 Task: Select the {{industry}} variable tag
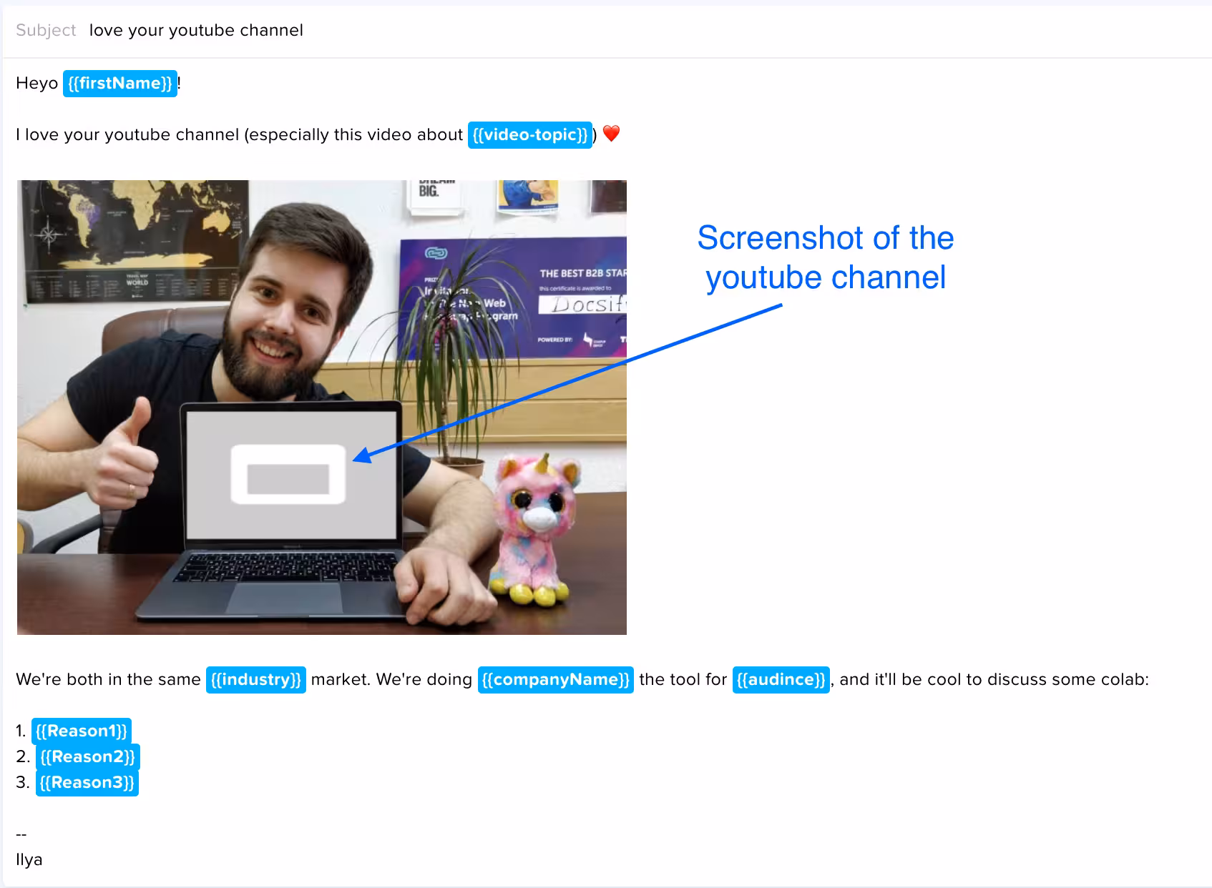pyautogui.click(x=255, y=679)
